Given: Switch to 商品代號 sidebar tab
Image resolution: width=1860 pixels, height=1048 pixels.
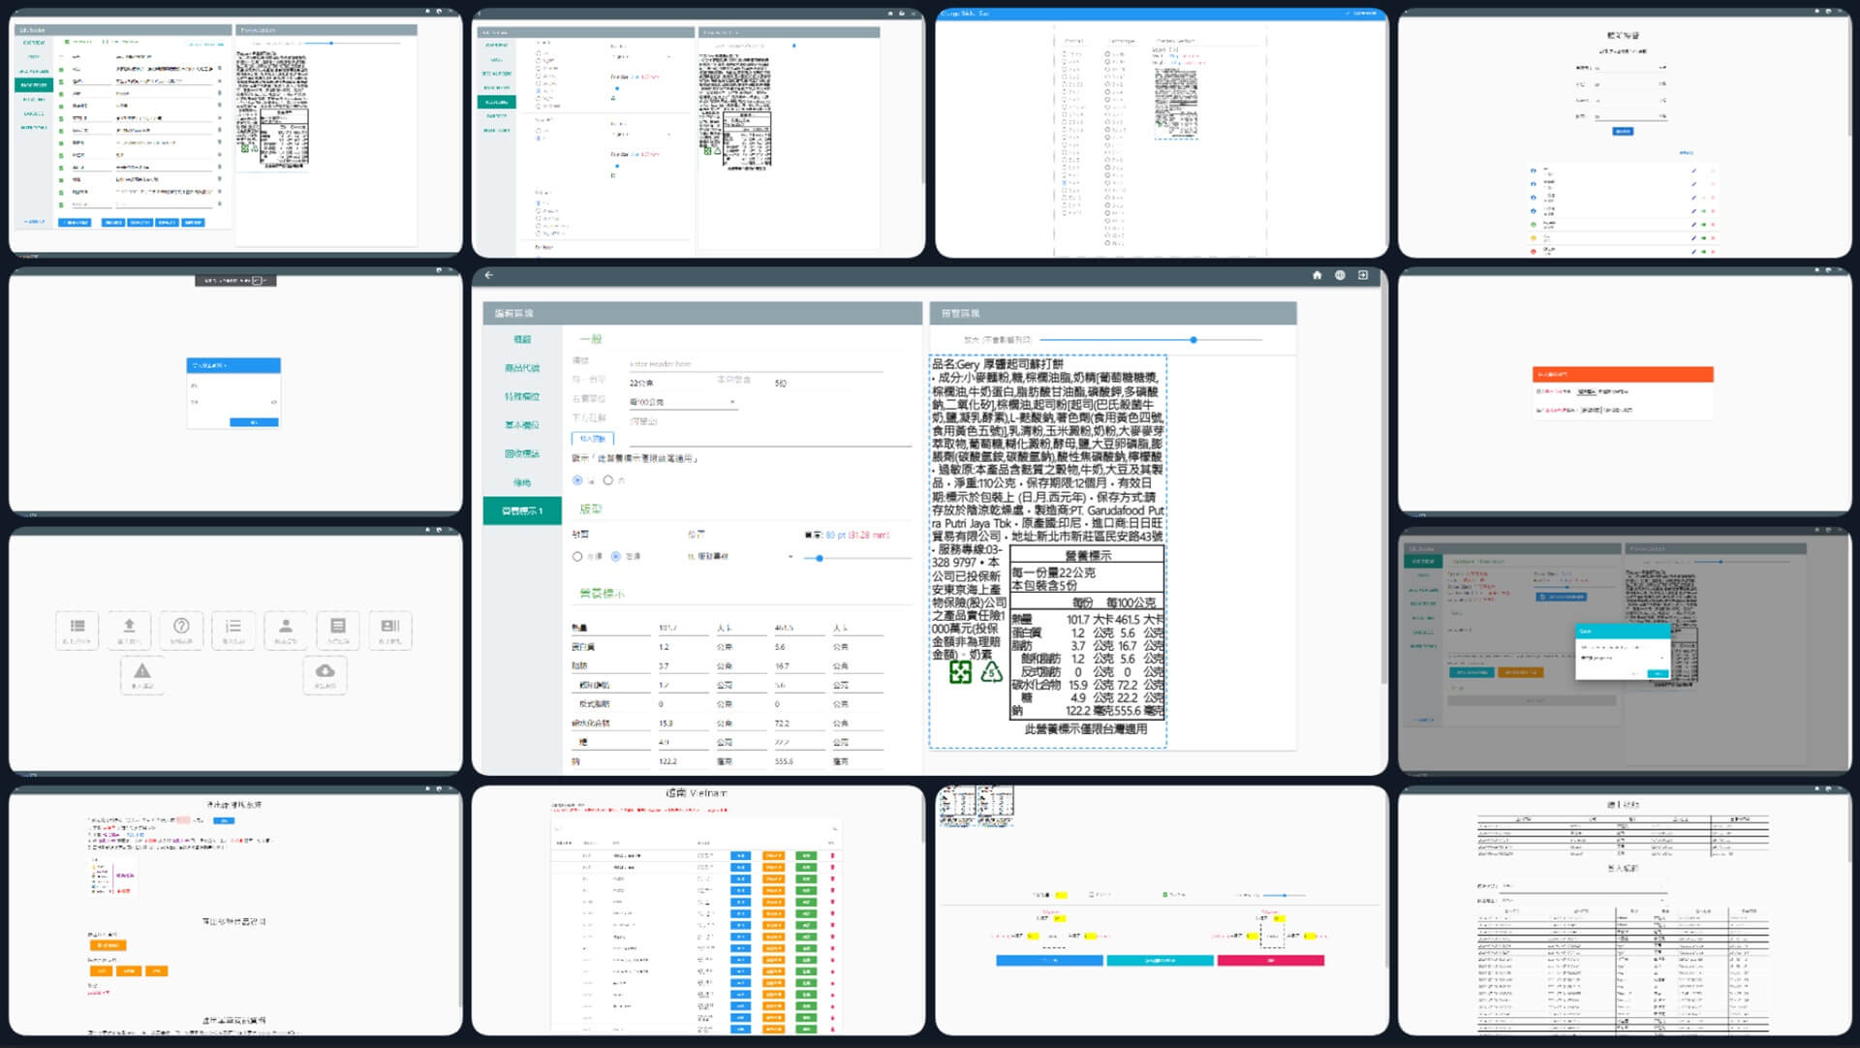Looking at the screenshot, I should click(x=522, y=368).
